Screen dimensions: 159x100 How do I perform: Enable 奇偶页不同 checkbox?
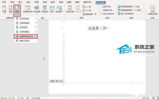(x=101, y=10)
